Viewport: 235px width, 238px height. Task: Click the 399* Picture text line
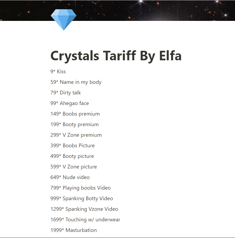[73, 145]
